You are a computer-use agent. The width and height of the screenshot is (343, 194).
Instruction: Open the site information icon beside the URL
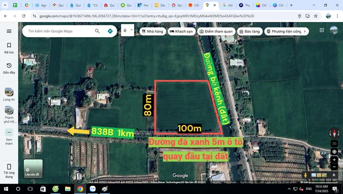(34, 16)
